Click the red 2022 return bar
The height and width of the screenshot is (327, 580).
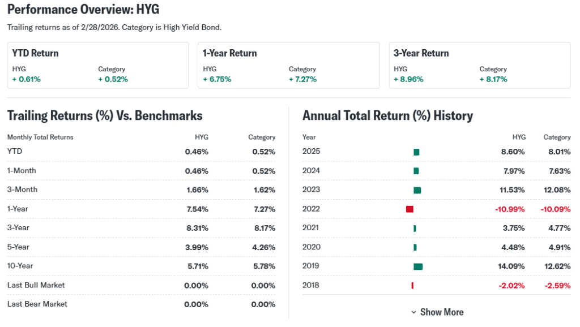pos(410,209)
